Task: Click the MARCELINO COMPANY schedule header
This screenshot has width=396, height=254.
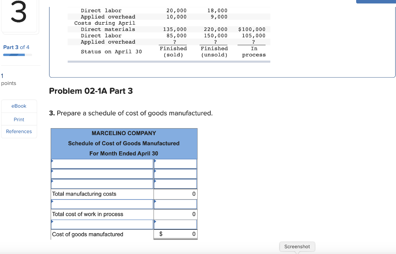Action: pos(124,133)
